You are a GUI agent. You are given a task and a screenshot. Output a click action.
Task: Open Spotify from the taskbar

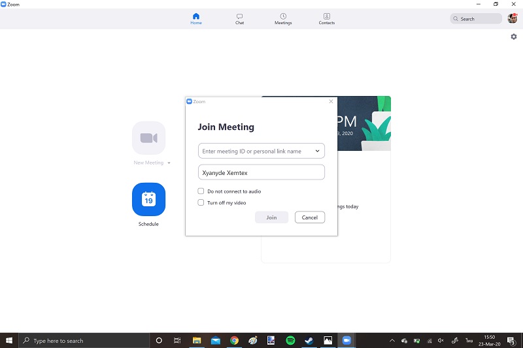290,340
